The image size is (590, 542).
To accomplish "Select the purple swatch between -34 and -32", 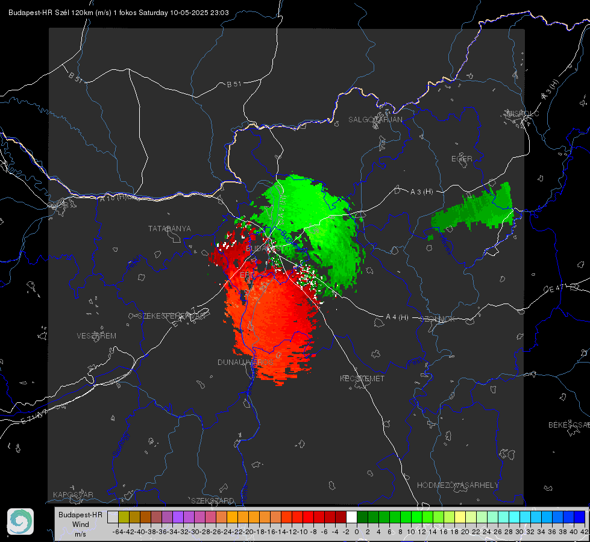I will point(178,517).
